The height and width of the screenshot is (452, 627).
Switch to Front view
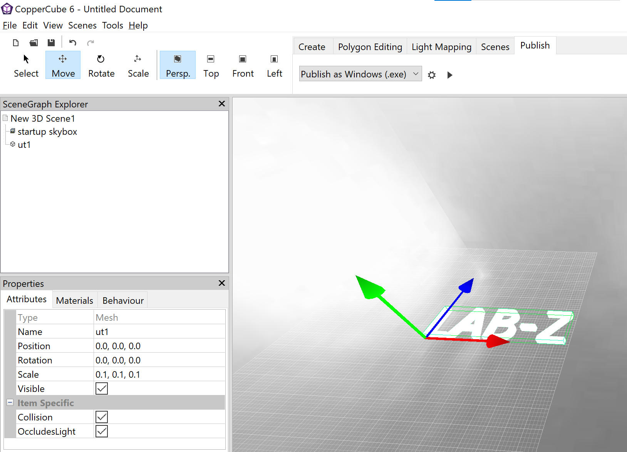coord(243,65)
